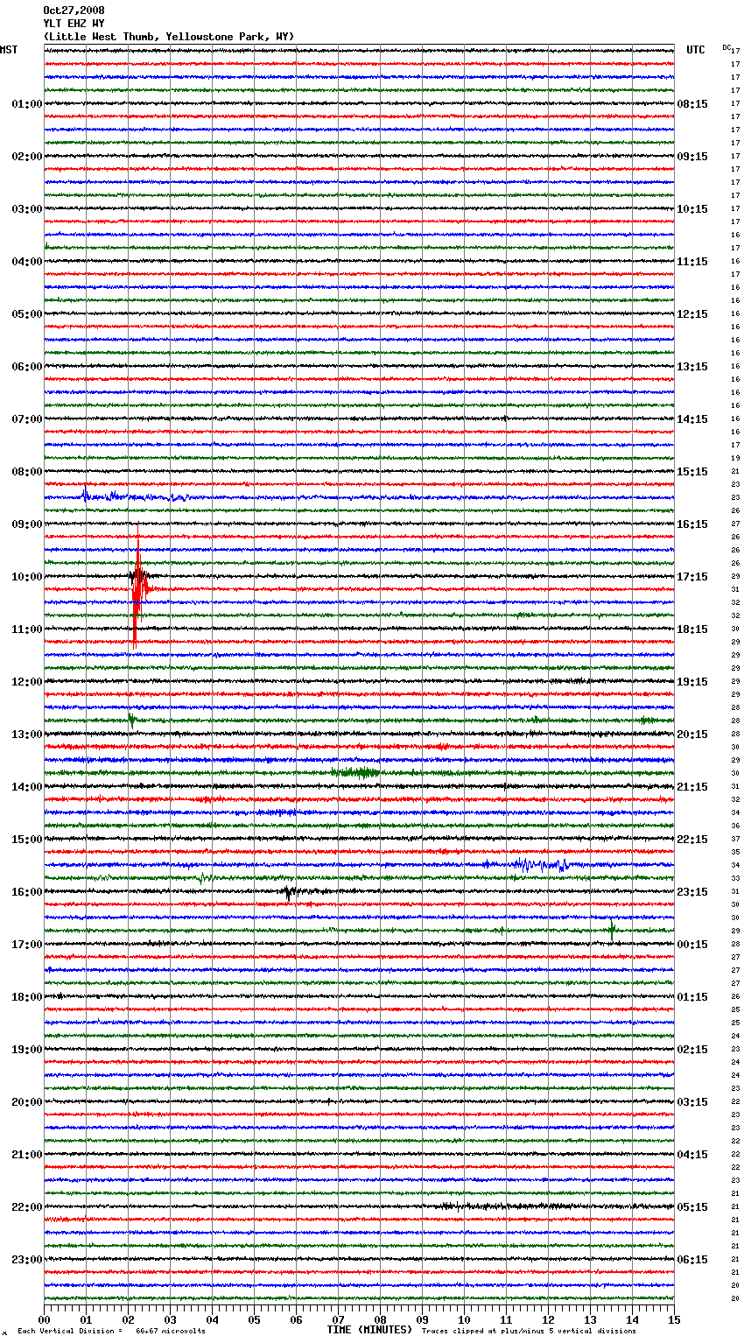Click the 23:15 UTC time label
The height and width of the screenshot is (1343, 744).
(692, 892)
